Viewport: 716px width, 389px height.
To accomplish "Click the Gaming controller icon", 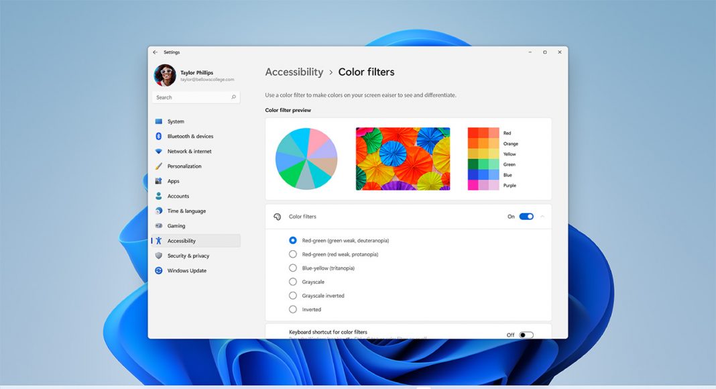I will click(x=158, y=225).
